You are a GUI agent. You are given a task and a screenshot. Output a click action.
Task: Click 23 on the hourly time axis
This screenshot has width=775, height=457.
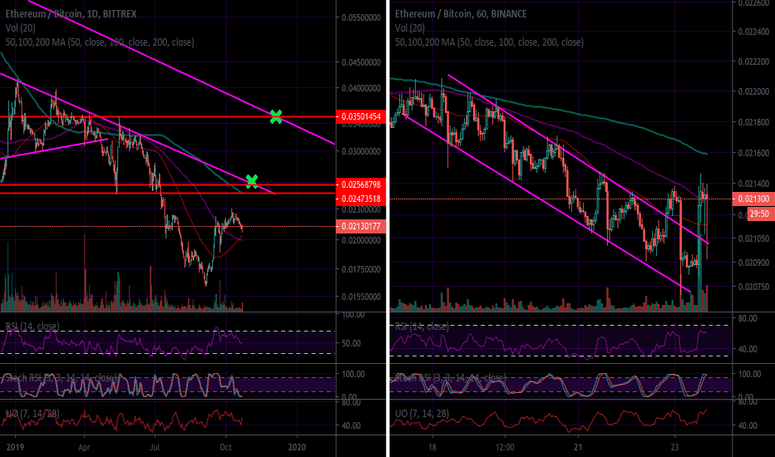click(x=674, y=447)
